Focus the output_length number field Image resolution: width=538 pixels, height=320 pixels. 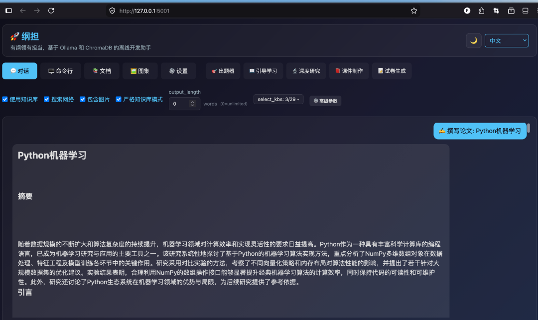click(184, 104)
